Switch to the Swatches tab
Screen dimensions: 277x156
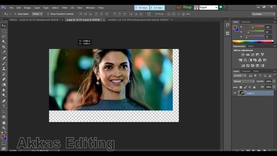(246, 22)
